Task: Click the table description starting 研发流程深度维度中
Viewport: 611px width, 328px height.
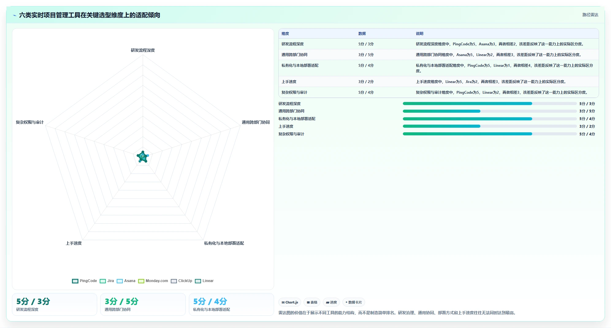Action: pyautogui.click(x=500, y=44)
